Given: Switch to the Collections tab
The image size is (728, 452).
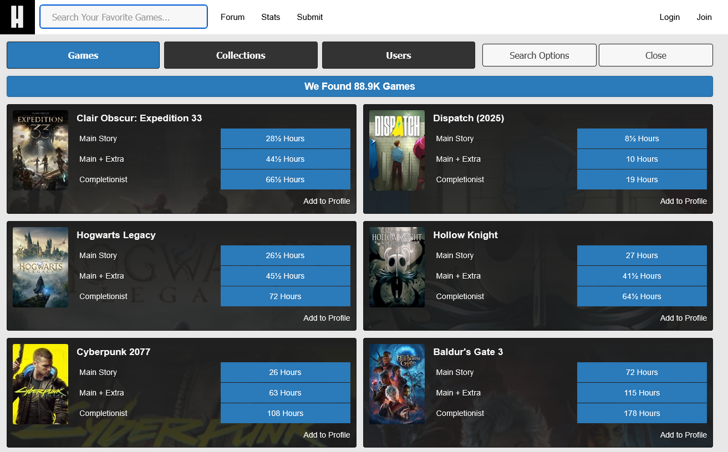Looking at the screenshot, I should click(x=241, y=55).
